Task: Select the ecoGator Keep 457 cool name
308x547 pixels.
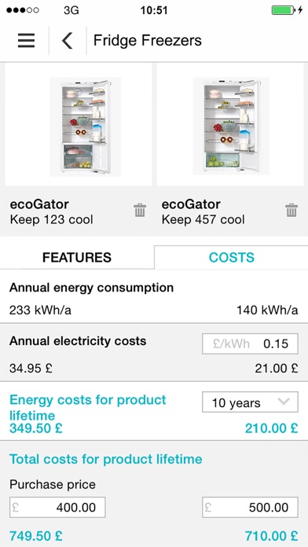Action: pos(203,211)
